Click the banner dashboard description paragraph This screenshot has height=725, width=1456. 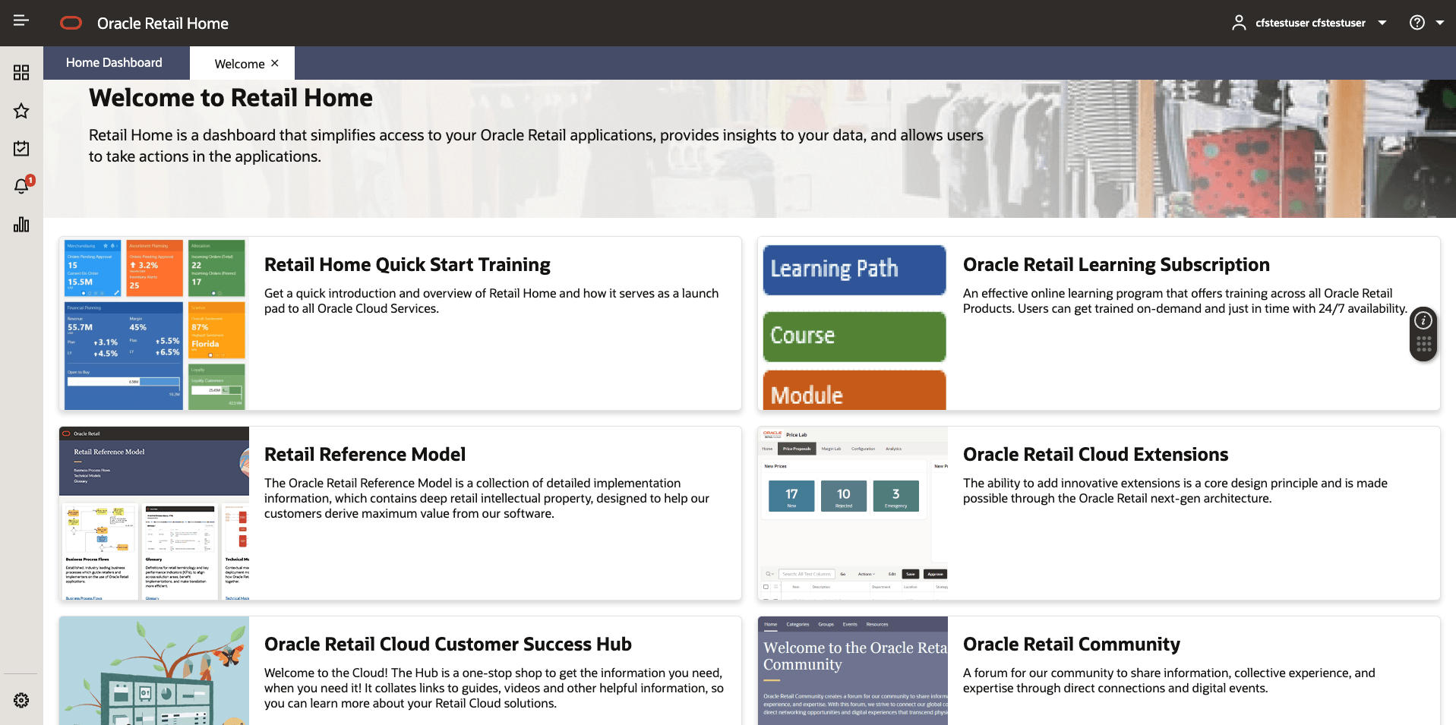click(536, 146)
